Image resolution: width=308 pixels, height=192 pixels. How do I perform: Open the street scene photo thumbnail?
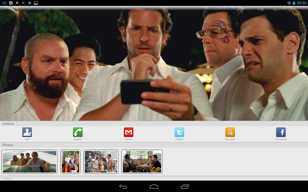pyautogui.click(x=101, y=162)
